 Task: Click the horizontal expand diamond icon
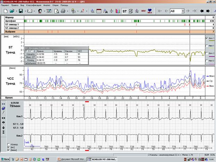(3, 122)
